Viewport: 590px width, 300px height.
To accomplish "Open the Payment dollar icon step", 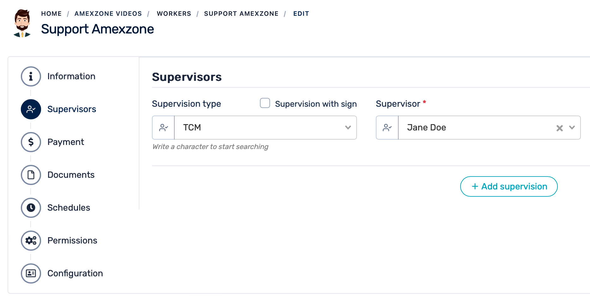I will [x=31, y=142].
